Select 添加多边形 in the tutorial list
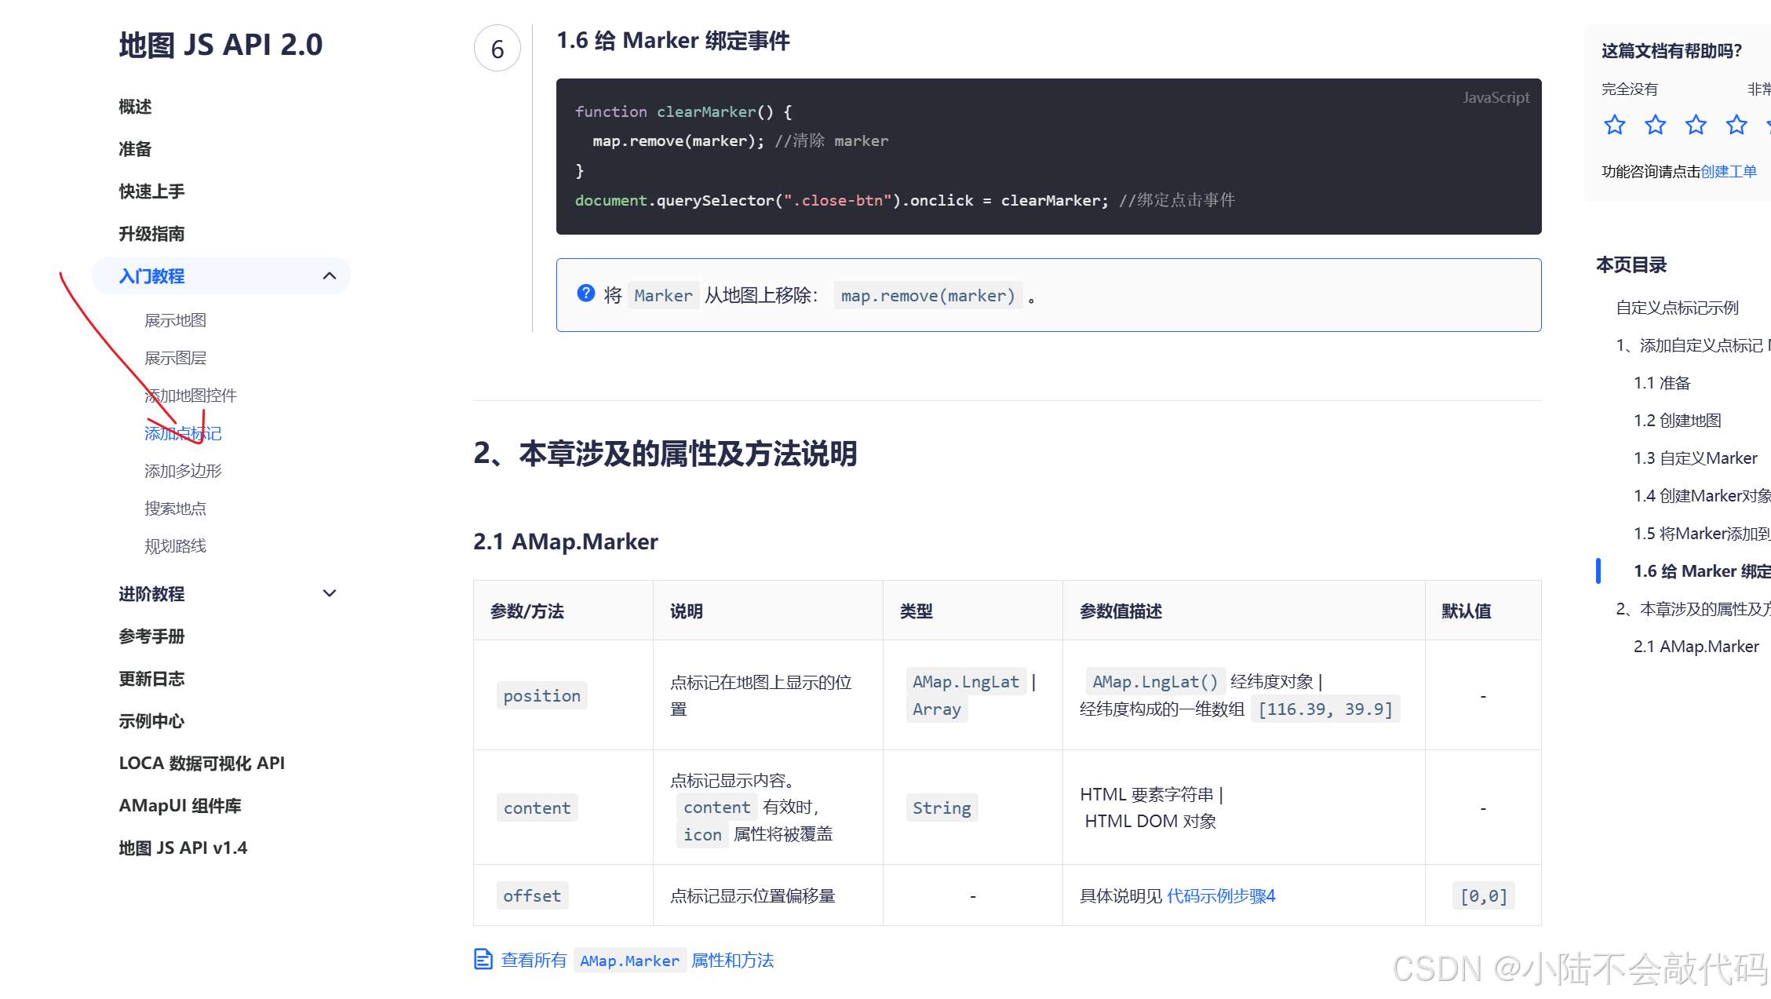This screenshot has width=1771, height=999. (x=183, y=471)
